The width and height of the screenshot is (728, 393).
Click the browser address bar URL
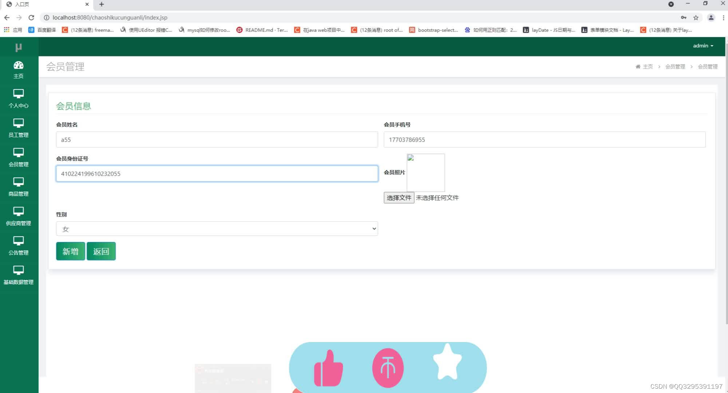tap(110, 17)
